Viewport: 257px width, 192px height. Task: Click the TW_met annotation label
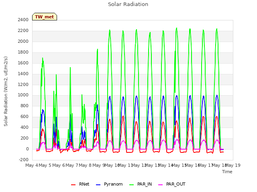pos(45,17)
